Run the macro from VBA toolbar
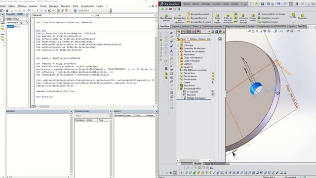This screenshot has width=316, height=178. click(38, 10)
